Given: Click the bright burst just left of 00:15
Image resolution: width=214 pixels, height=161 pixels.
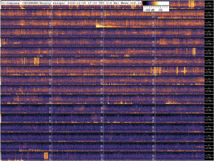Looking at the screenshot, I should [46, 155].
